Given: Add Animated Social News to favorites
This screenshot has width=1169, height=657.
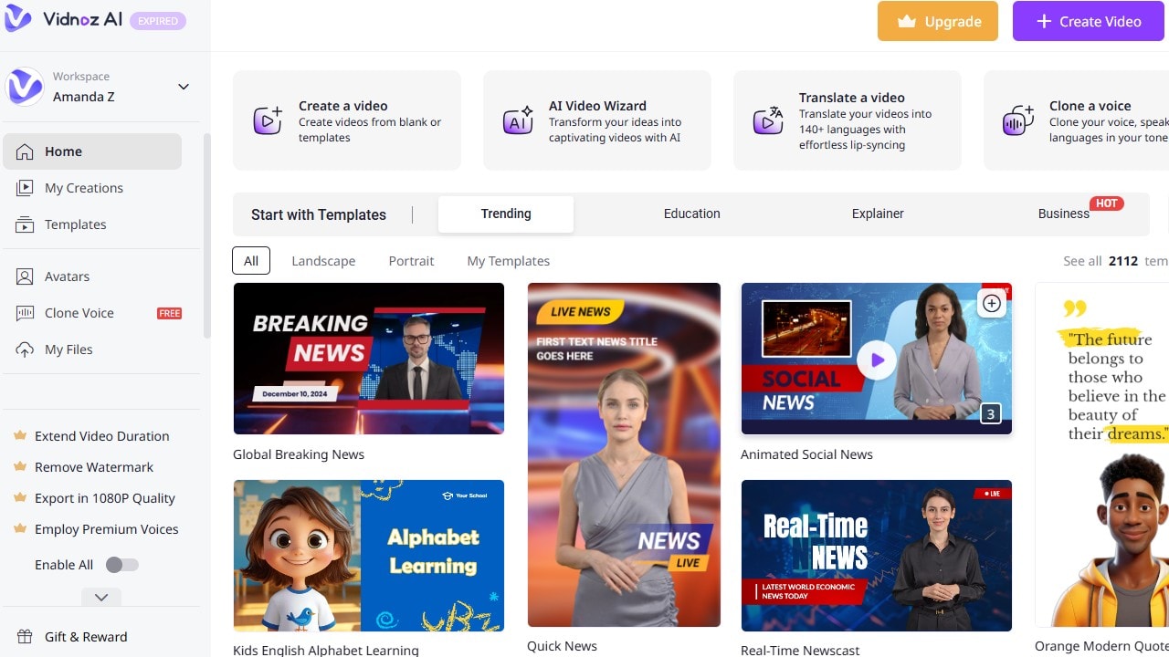Looking at the screenshot, I should [x=991, y=303].
